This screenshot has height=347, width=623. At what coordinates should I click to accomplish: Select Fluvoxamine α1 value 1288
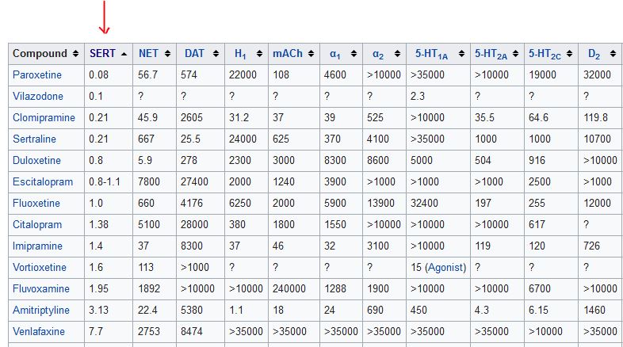[x=335, y=289]
